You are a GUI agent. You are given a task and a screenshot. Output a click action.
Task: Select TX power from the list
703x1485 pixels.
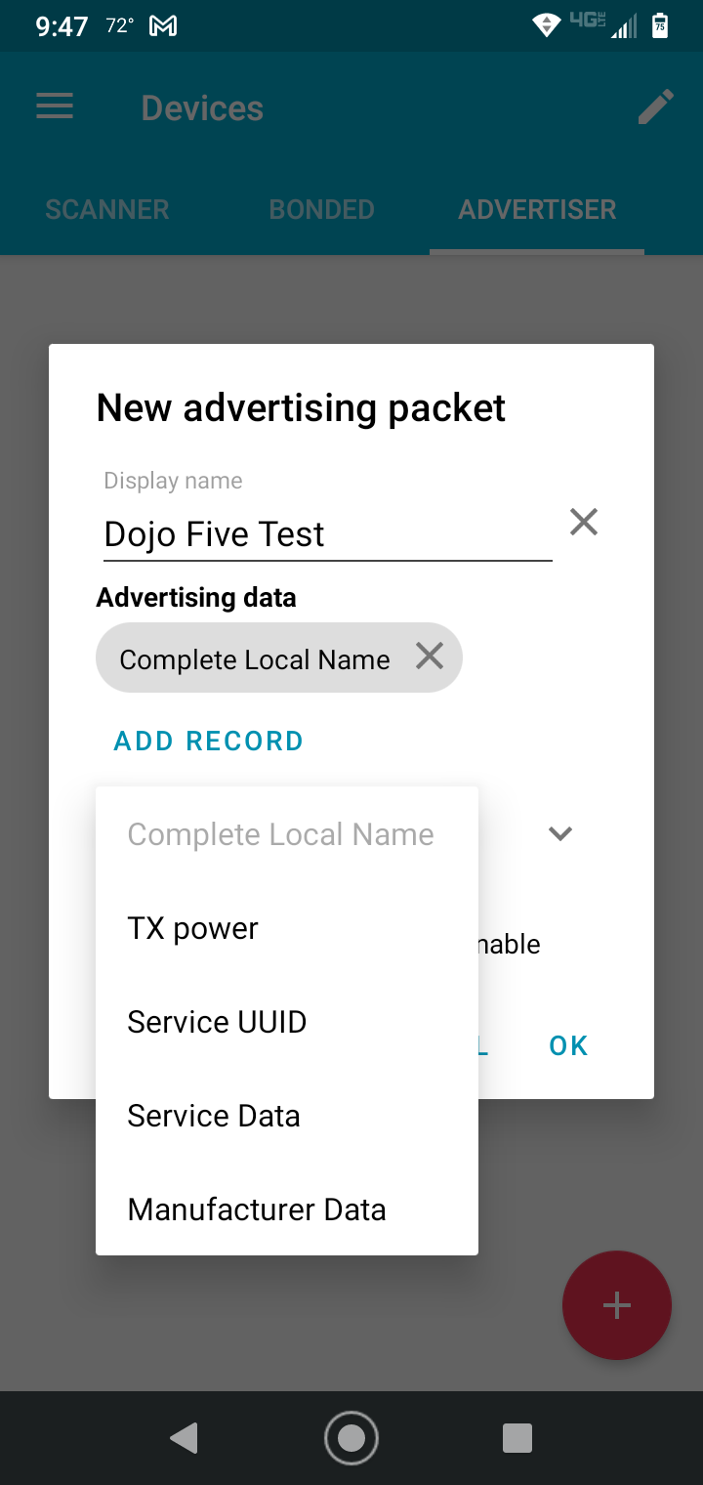coord(193,928)
